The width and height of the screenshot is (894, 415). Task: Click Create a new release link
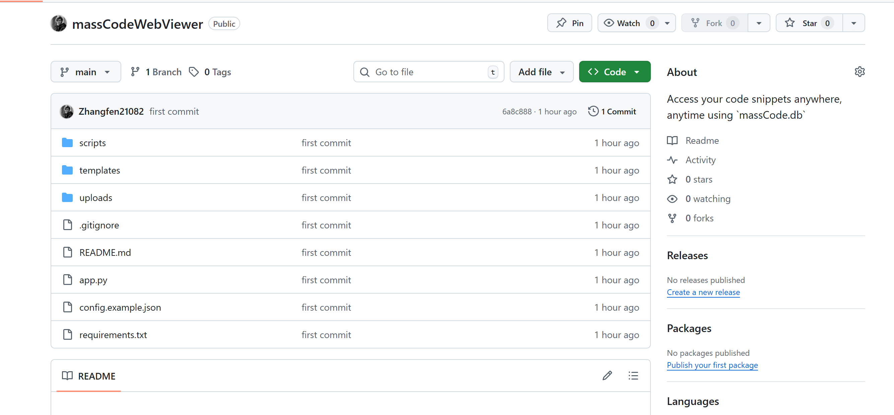(x=703, y=292)
